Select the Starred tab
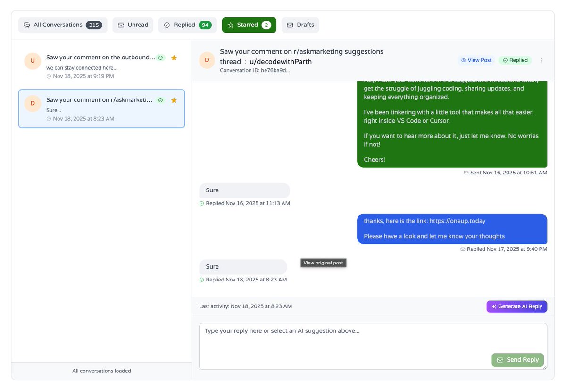The height and width of the screenshot is (388, 566). tap(249, 25)
